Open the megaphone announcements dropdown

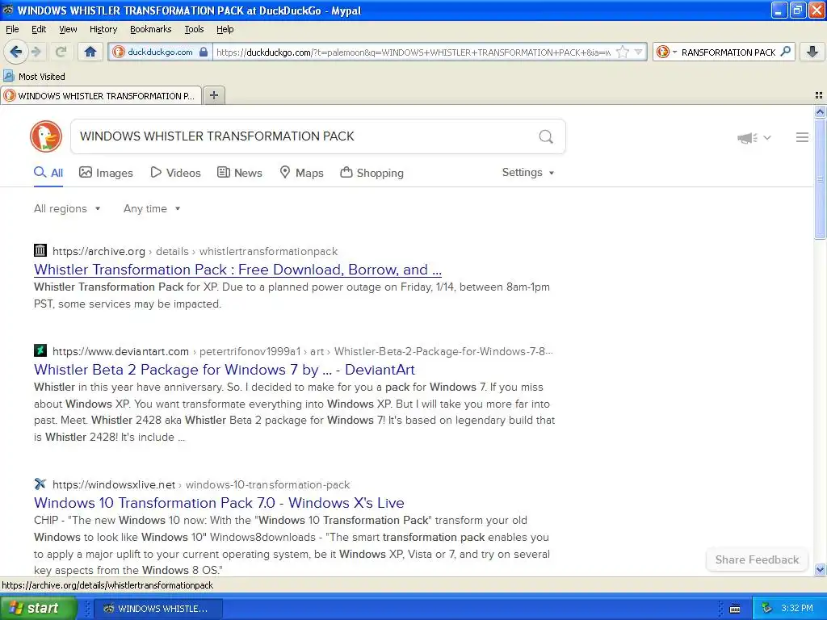pos(754,137)
